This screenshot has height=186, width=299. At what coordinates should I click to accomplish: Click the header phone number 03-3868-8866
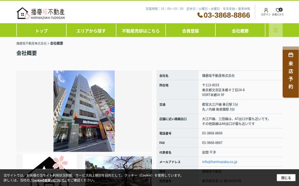point(227,15)
